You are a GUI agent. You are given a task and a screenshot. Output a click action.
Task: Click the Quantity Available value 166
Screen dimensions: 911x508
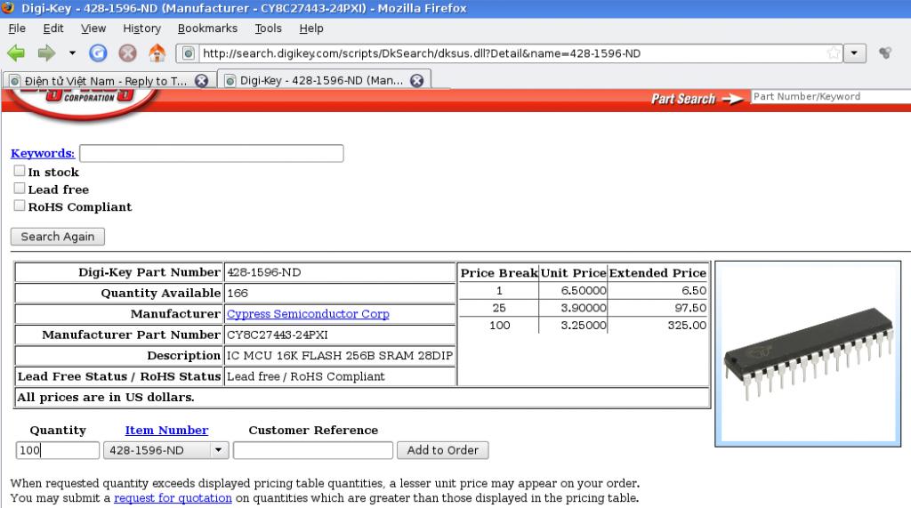[x=237, y=293]
